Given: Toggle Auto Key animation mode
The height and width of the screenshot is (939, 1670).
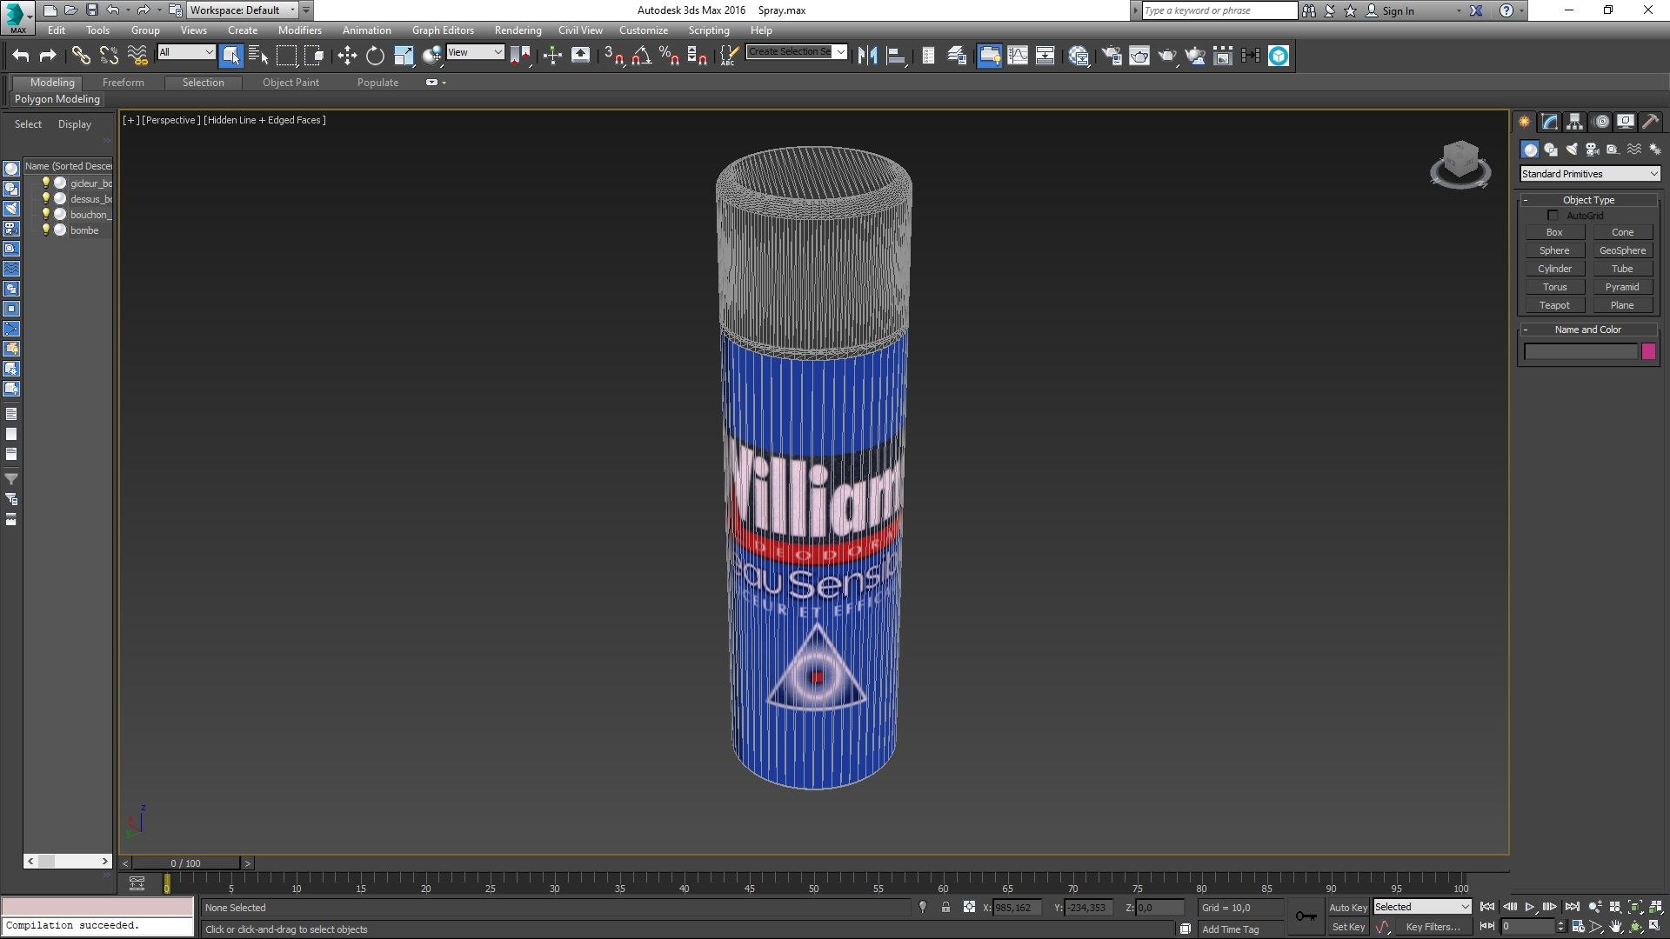Looking at the screenshot, I should click(x=1347, y=908).
